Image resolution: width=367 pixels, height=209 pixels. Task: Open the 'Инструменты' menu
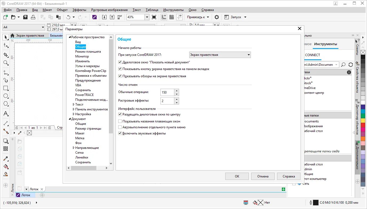tap(173, 10)
